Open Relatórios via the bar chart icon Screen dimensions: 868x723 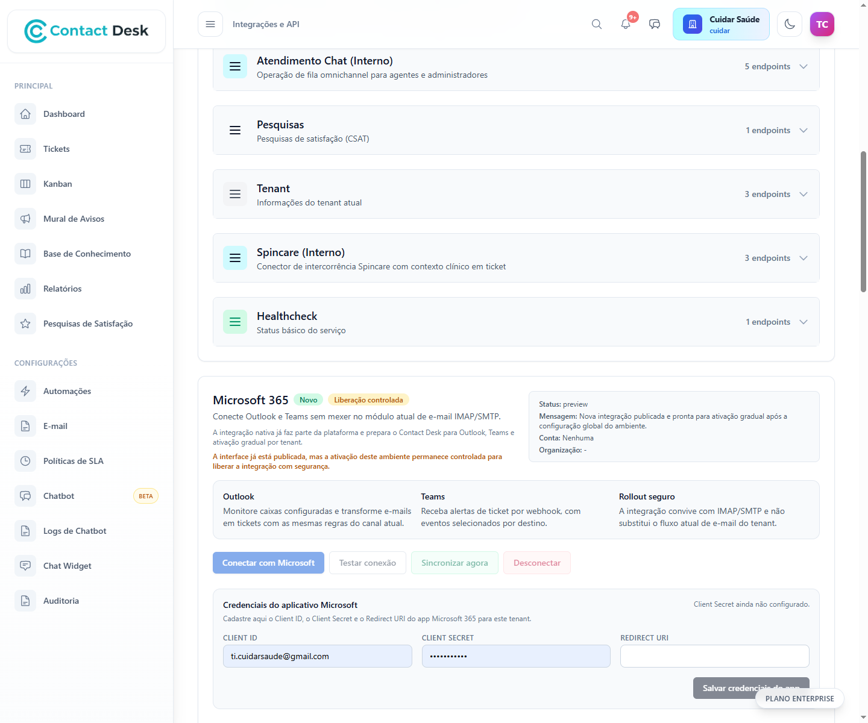point(25,289)
